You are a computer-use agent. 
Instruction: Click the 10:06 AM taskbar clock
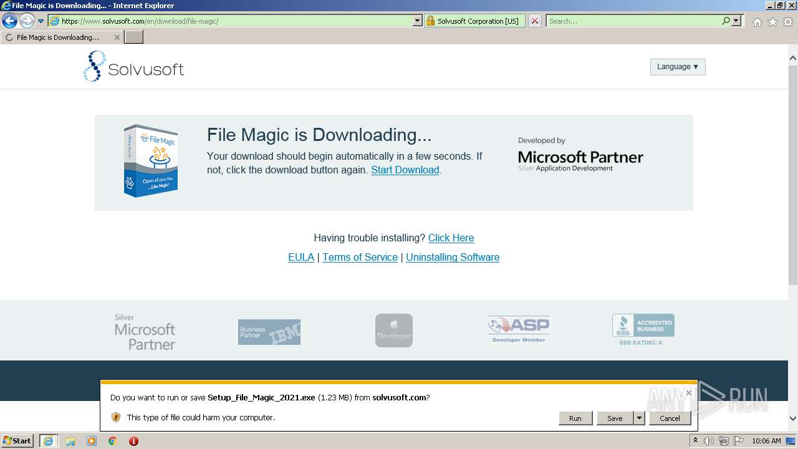coord(766,441)
